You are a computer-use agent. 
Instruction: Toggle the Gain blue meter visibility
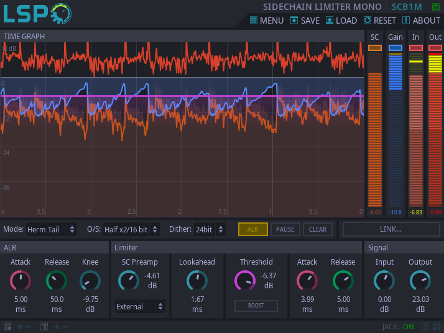pyautogui.click(x=395, y=48)
